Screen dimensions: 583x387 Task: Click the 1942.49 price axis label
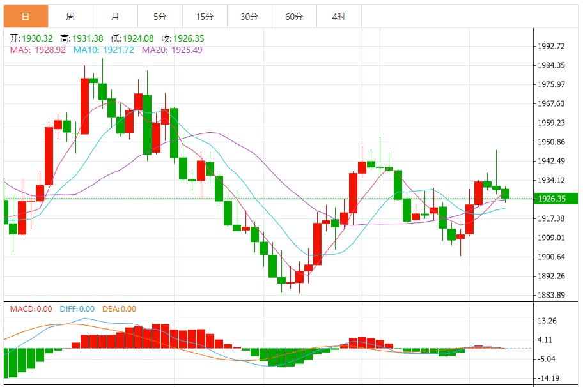(552, 161)
